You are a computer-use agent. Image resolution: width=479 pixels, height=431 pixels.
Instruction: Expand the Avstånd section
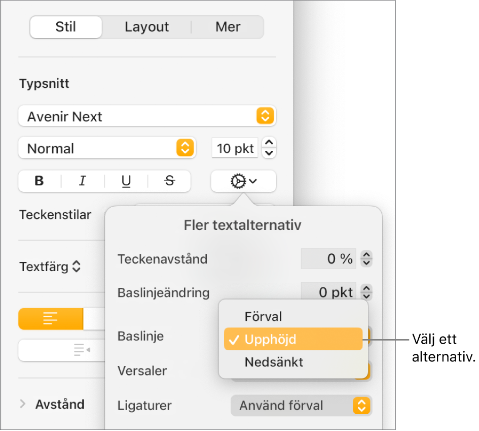point(23,404)
